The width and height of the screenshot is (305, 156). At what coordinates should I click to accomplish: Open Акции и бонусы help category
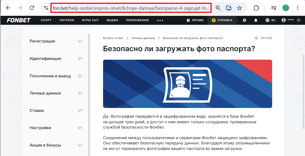click(x=45, y=145)
